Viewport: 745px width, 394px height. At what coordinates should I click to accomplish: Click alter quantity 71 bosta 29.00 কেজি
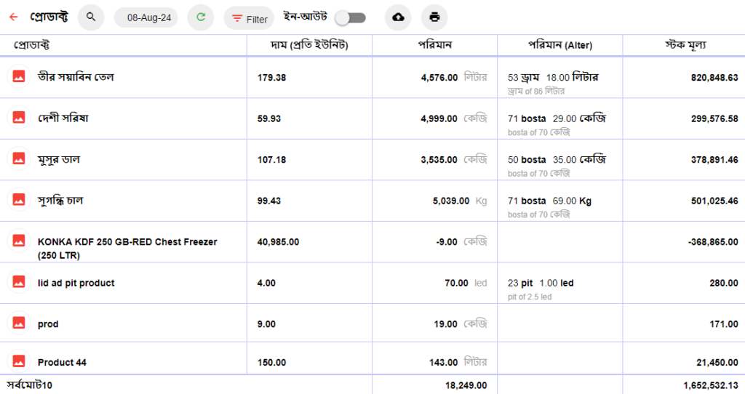pos(557,118)
